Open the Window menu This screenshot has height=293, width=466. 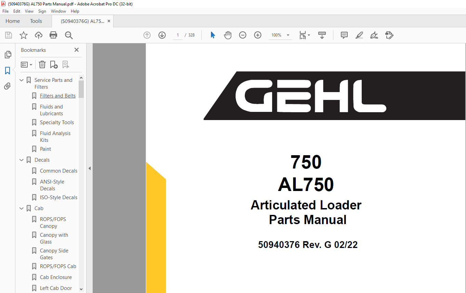tap(58, 11)
